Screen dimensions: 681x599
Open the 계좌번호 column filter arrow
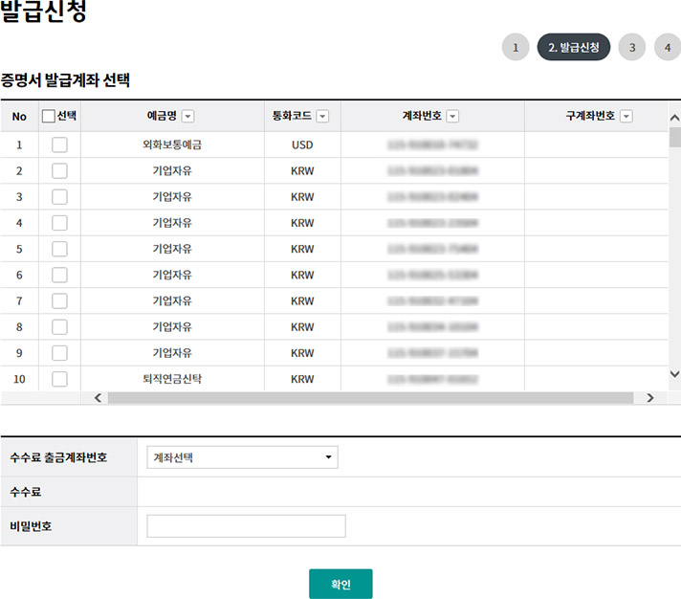[452, 117]
